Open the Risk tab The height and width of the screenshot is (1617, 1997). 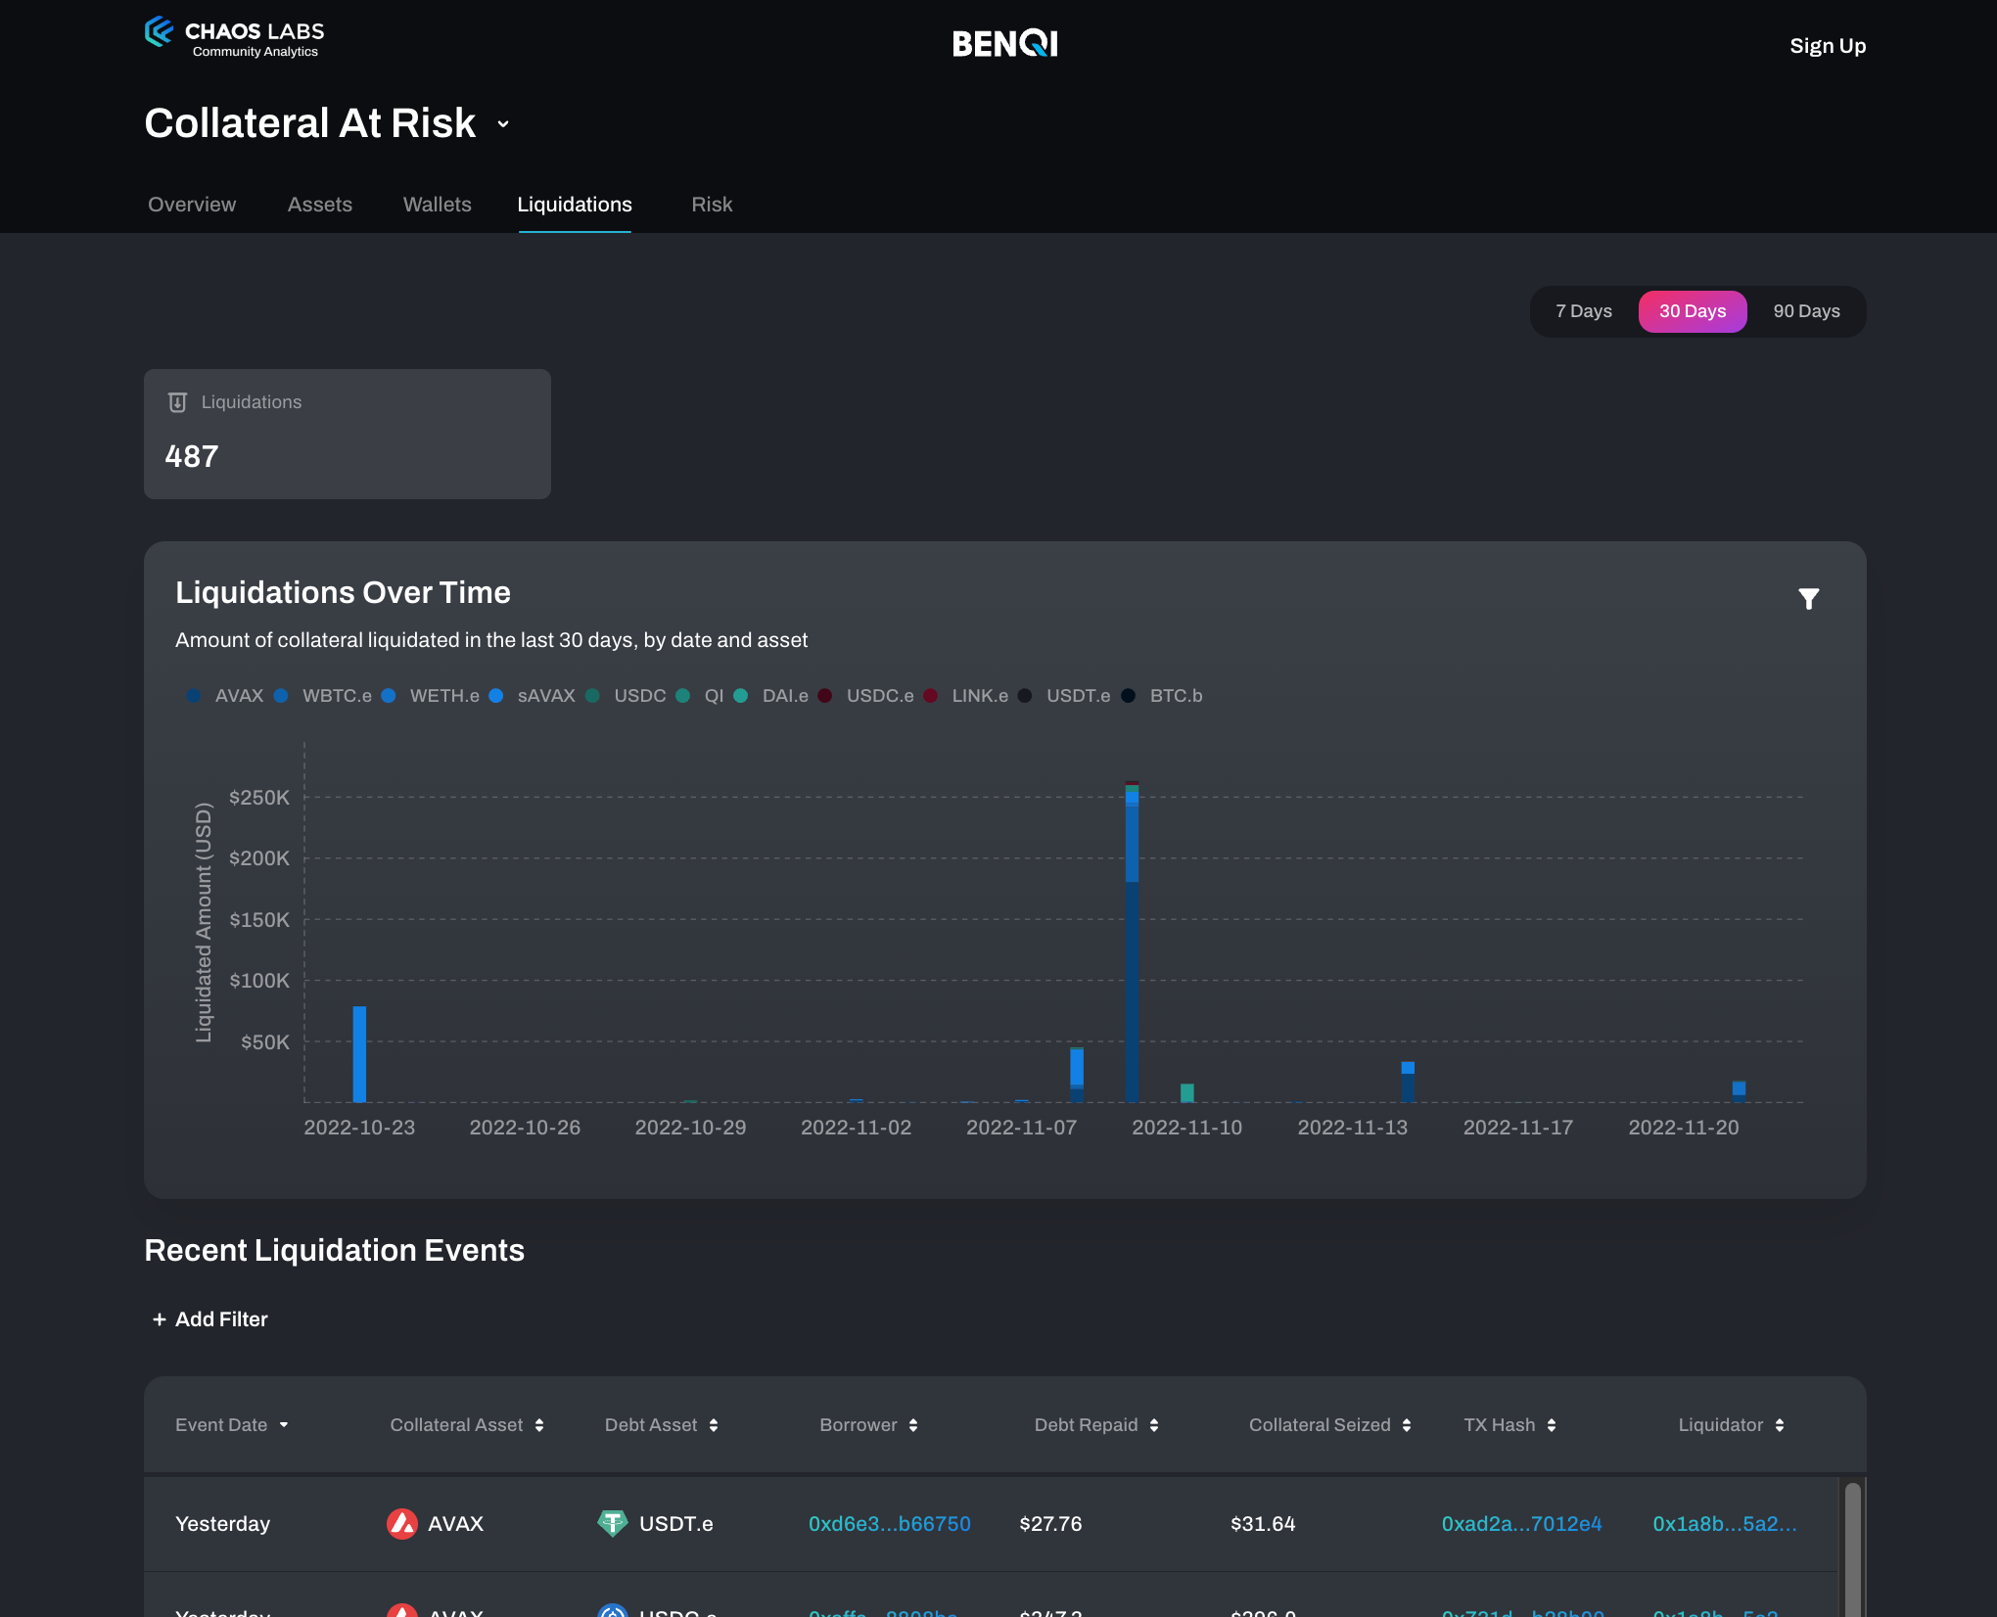point(712,205)
